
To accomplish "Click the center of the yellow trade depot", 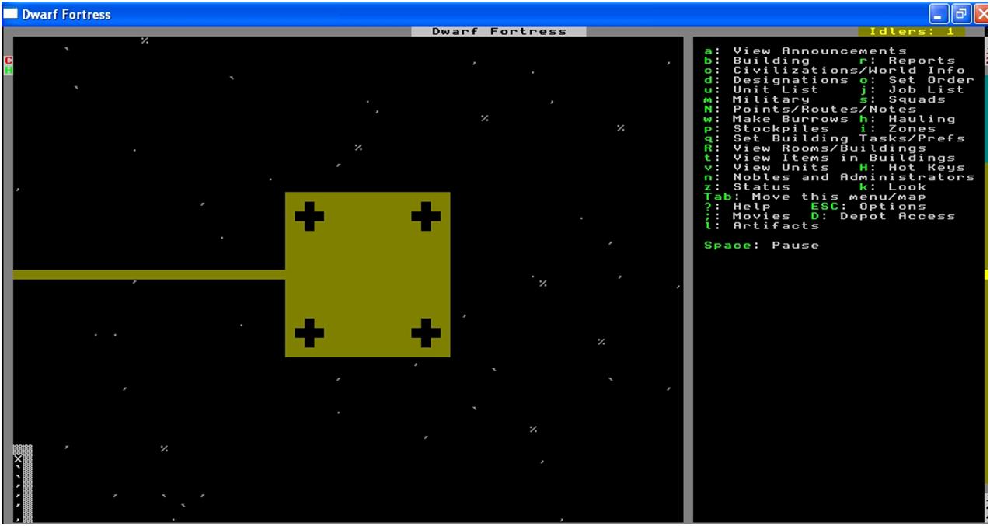I will click(368, 274).
